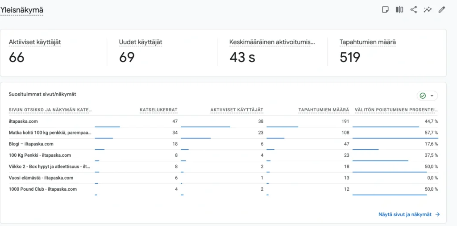Screen dimensions: 457x226
Task: Click the 57,7 % bounce rate cell
Action: coord(431,133)
